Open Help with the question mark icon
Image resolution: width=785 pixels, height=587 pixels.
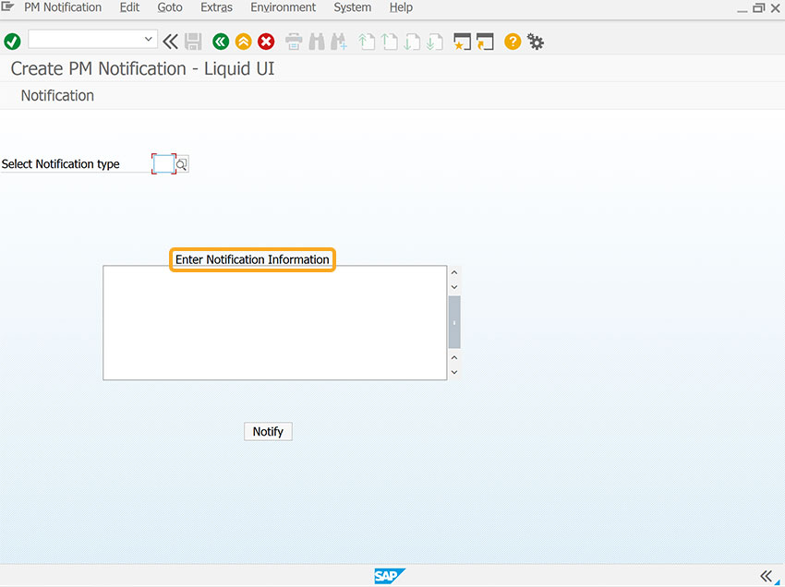click(x=513, y=42)
